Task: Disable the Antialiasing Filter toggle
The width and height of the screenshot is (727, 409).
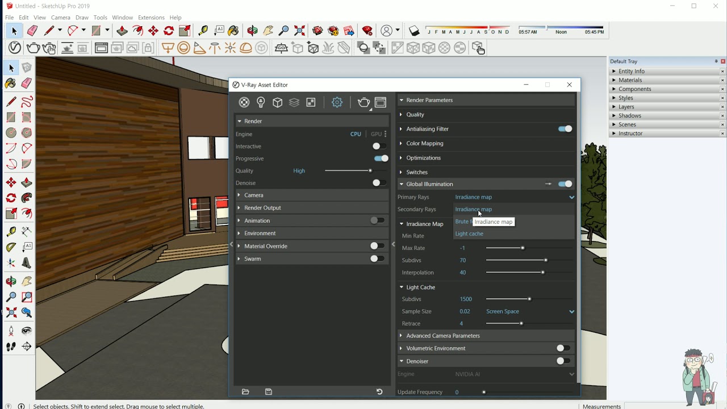Action: (x=565, y=129)
